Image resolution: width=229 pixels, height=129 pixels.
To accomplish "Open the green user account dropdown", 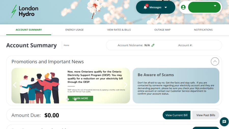I will 204,7.
